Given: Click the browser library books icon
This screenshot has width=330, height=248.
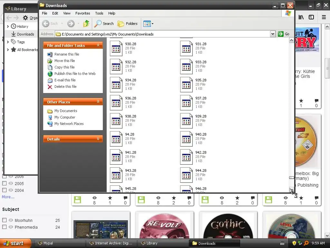Looking at the screenshot, I should [x=301, y=17].
